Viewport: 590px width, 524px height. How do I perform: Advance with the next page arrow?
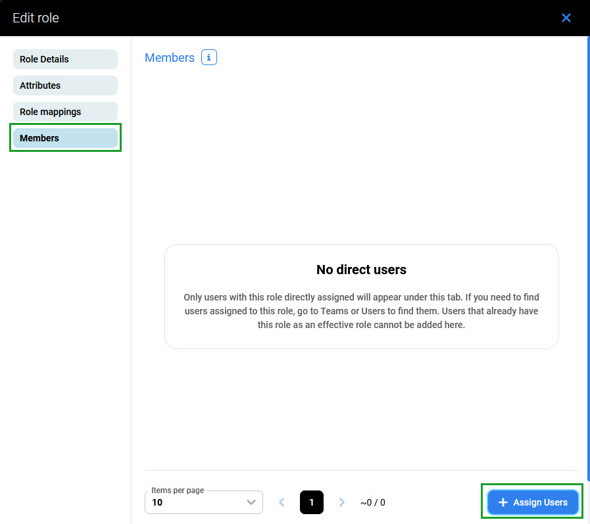tap(341, 502)
